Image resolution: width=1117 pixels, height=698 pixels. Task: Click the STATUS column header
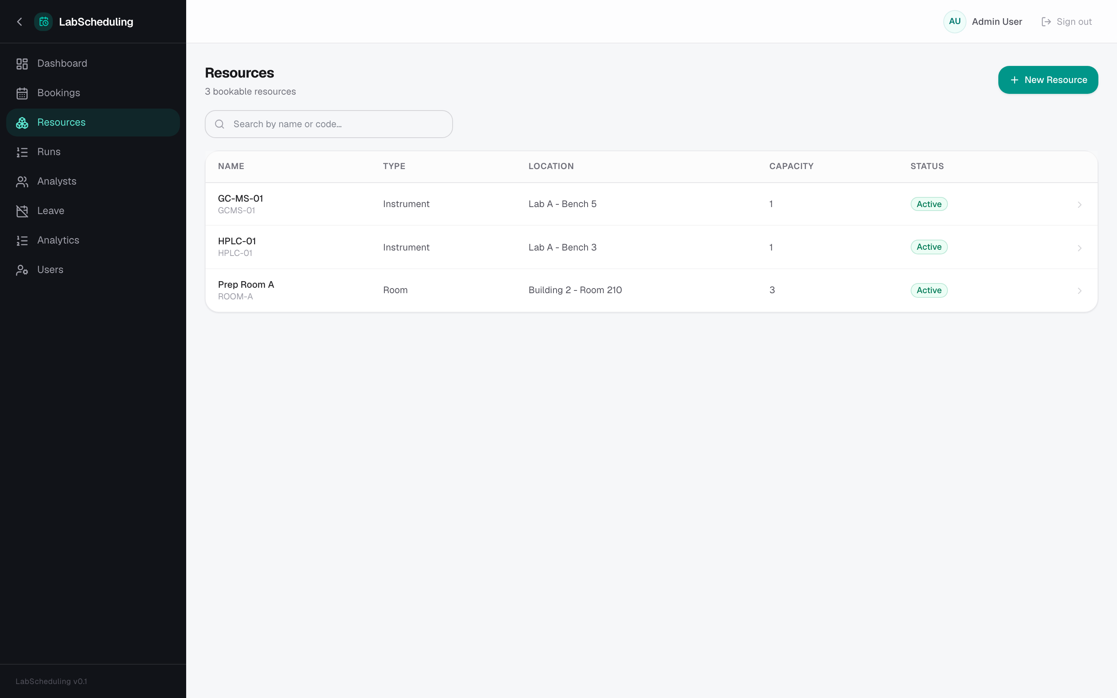click(x=927, y=166)
